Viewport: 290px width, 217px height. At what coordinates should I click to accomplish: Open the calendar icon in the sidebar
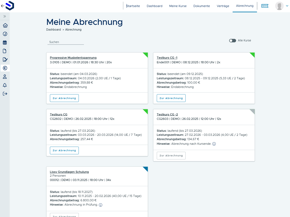[5, 42]
